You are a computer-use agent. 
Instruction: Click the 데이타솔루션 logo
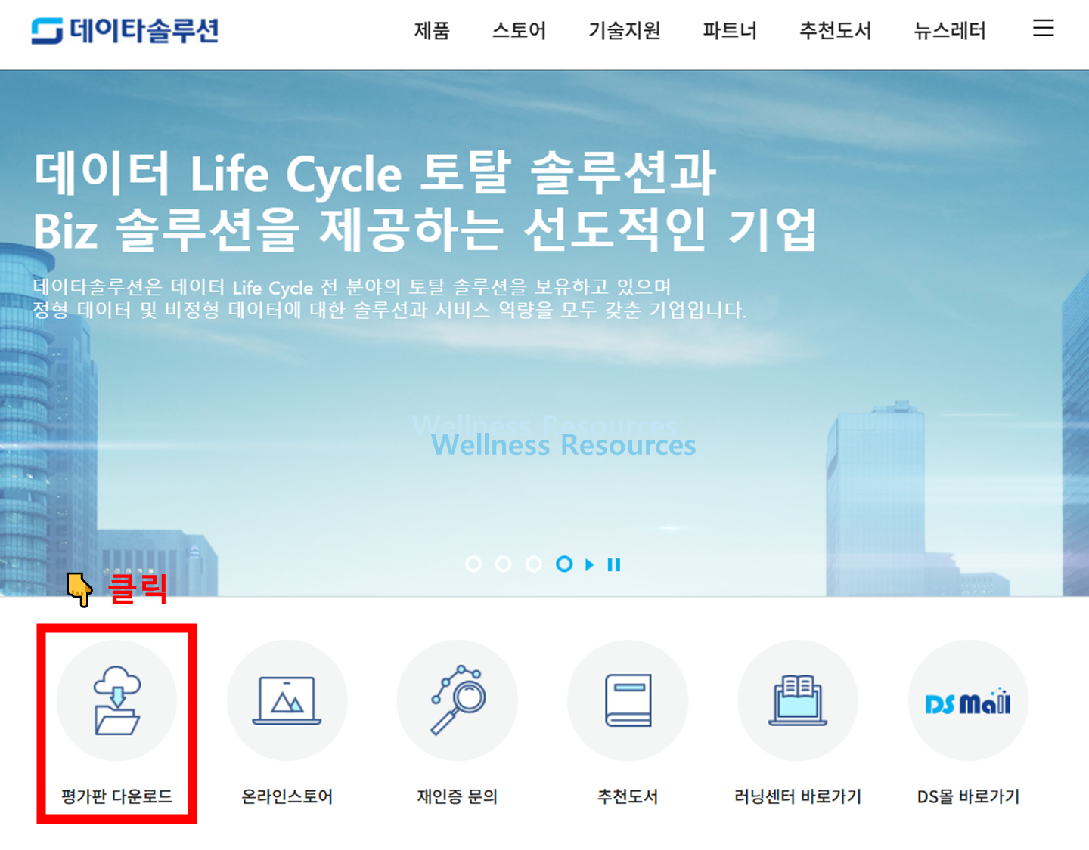pyautogui.click(x=125, y=30)
